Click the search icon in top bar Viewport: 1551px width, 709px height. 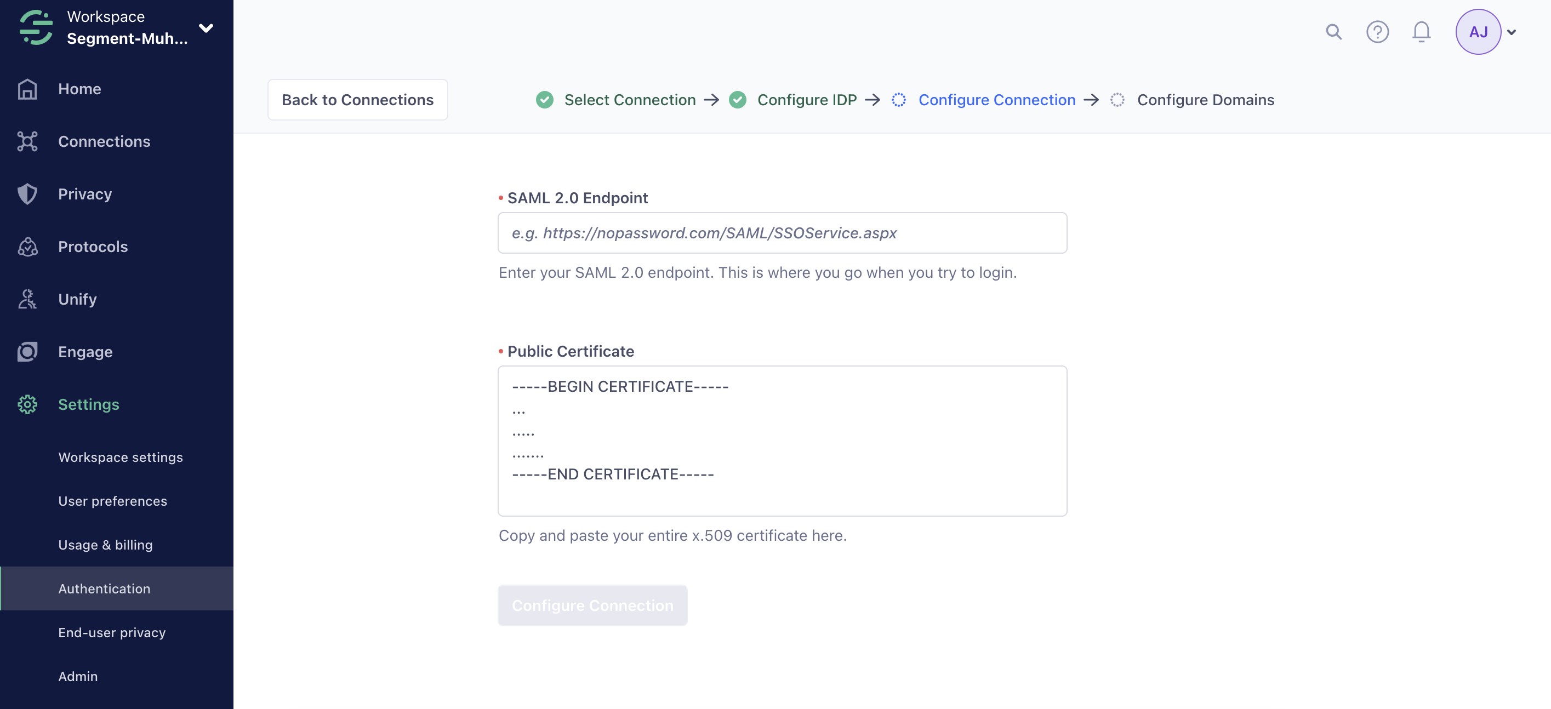[x=1335, y=31]
